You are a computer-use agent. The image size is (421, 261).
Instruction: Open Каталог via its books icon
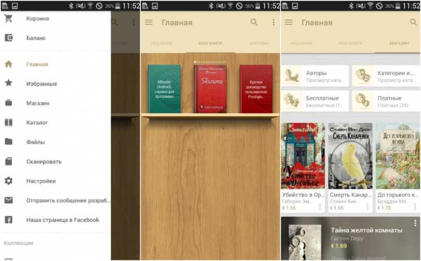coord(8,122)
